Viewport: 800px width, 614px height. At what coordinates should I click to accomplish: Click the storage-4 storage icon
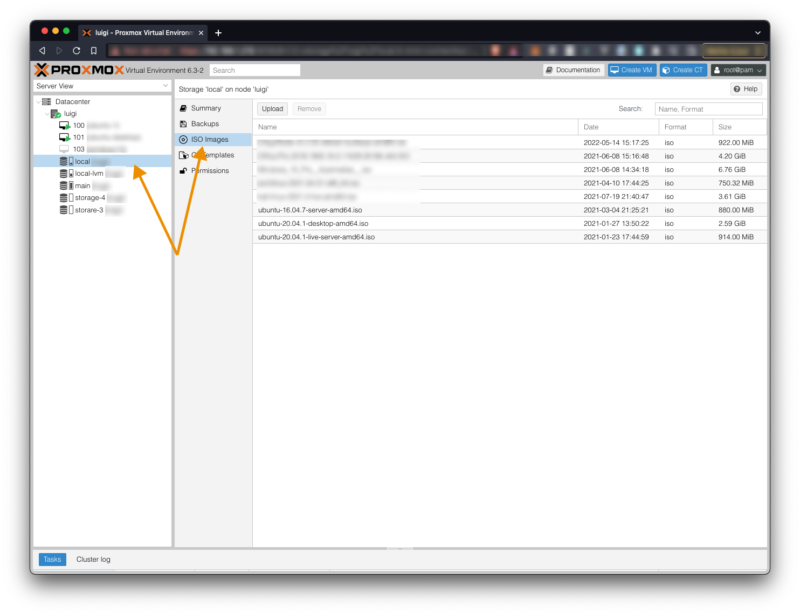tap(66, 198)
